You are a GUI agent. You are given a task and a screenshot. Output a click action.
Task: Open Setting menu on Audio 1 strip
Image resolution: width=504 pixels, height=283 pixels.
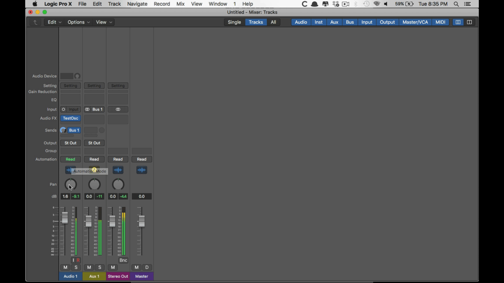[71, 86]
